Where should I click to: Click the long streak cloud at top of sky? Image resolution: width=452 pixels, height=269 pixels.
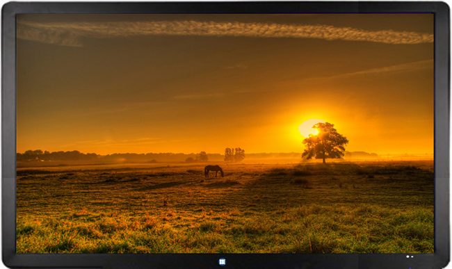[x=225, y=31]
